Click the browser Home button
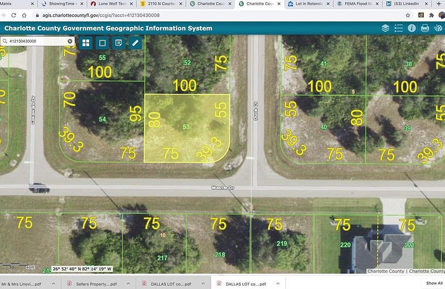Image resolution: width=445 pixels, height=289 pixels. (x=24, y=15)
